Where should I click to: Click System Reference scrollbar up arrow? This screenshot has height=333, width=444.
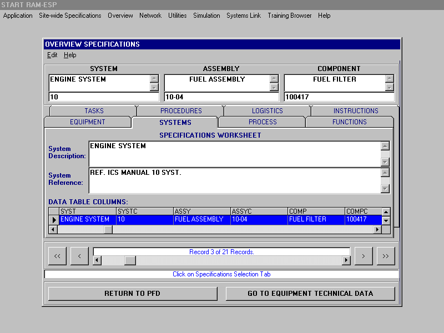(385, 173)
